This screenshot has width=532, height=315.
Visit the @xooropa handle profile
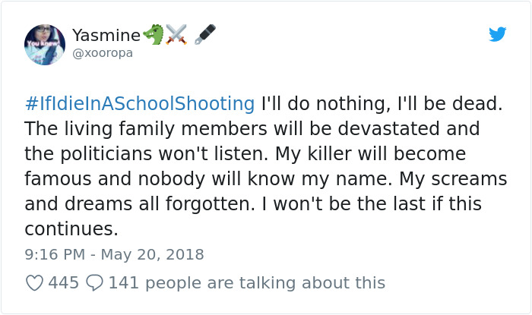103,53
